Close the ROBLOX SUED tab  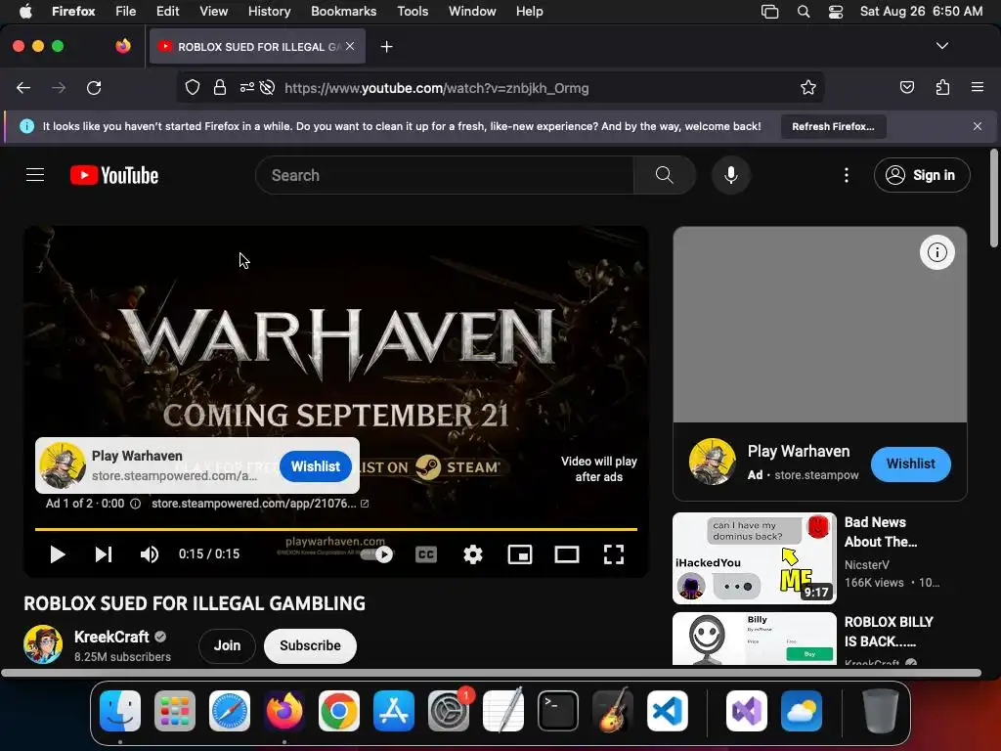350,46
